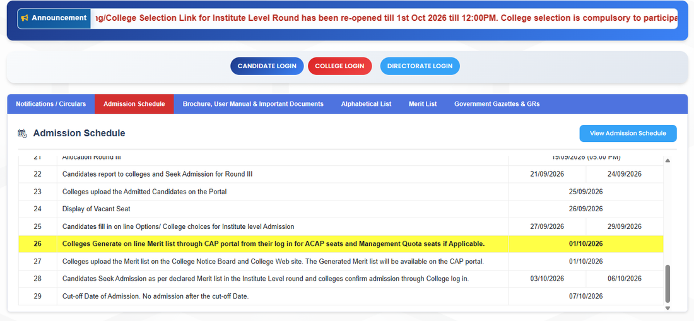Screen dimensions: 694x321
Task: Click the schedule table scrollbar thumb
Action: (x=668, y=283)
